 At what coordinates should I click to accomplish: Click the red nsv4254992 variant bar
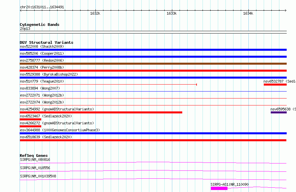click(101, 112)
